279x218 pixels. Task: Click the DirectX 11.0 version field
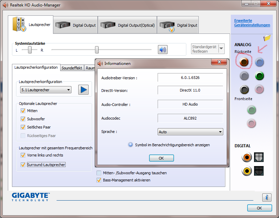pyautogui.click(x=190, y=90)
